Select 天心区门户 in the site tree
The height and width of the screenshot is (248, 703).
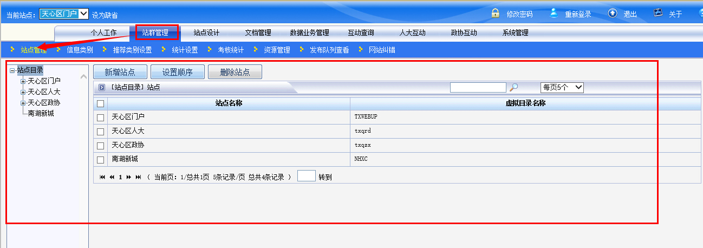44,81
